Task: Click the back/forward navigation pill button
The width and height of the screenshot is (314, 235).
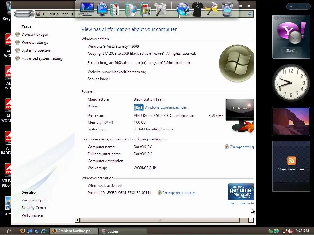Action: (x=24, y=14)
